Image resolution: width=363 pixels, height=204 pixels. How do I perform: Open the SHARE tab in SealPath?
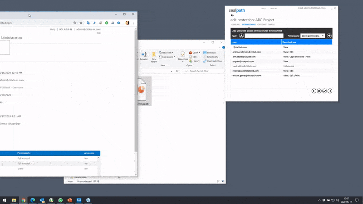pos(271,24)
